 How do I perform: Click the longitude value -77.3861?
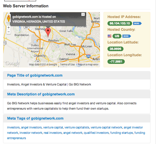coord(116,62)
